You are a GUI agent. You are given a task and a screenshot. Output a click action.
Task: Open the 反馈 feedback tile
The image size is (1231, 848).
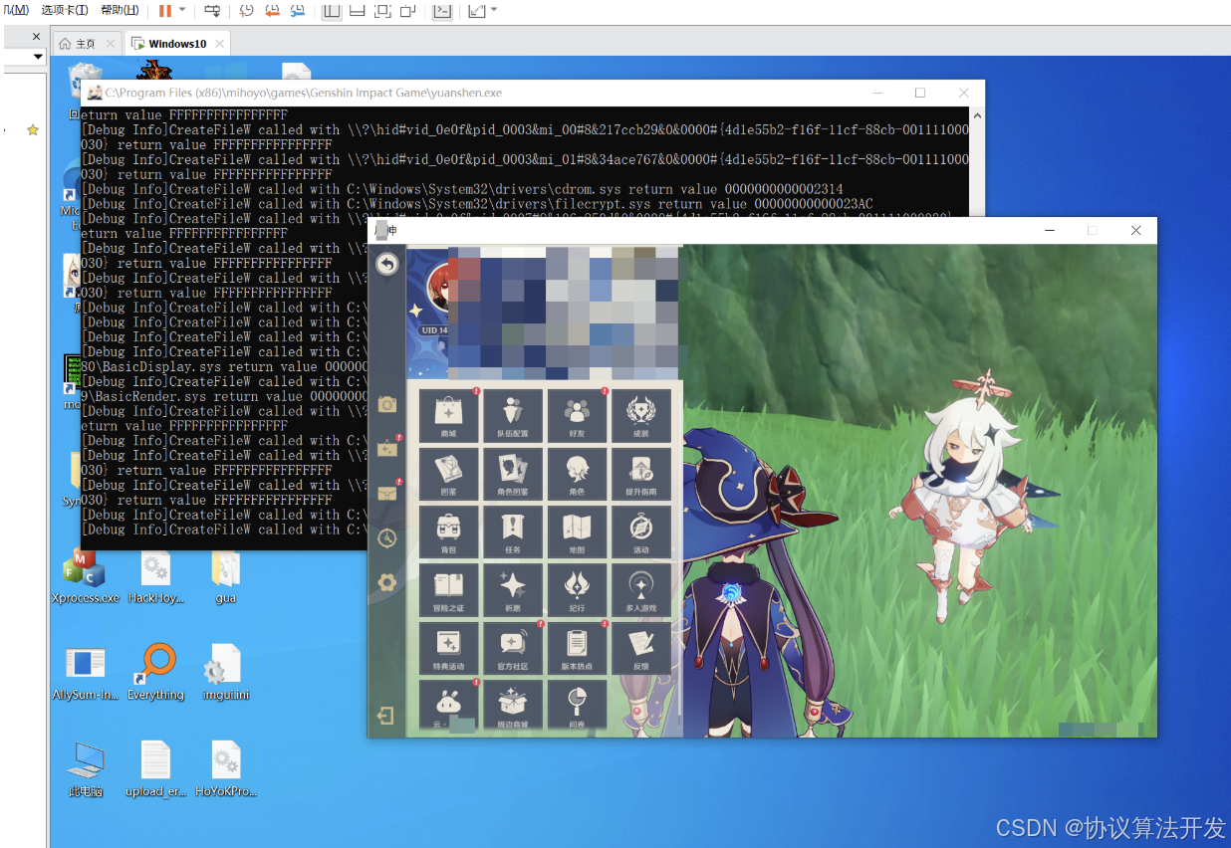(x=640, y=647)
